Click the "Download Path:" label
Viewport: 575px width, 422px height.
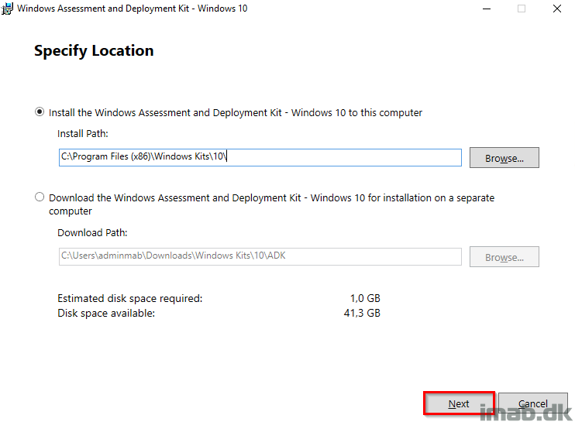click(x=92, y=232)
